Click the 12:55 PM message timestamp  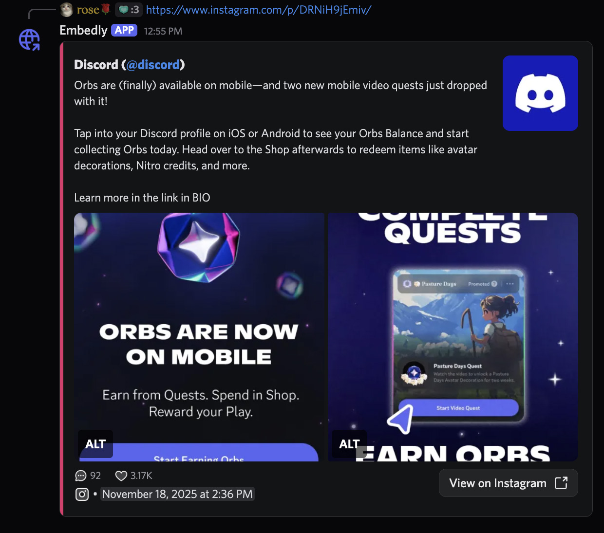coord(163,31)
